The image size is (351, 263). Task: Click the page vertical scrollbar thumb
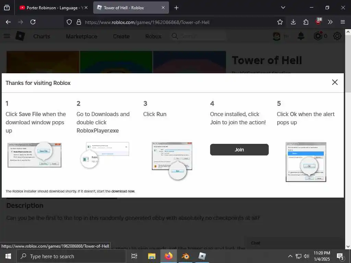(348, 63)
